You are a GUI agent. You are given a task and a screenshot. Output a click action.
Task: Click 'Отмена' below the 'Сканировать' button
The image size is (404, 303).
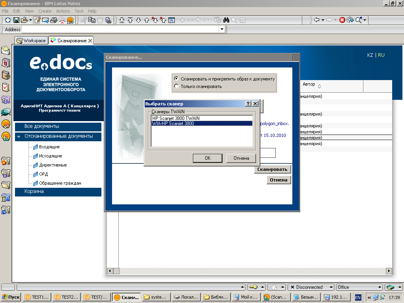pyautogui.click(x=279, y=180)
